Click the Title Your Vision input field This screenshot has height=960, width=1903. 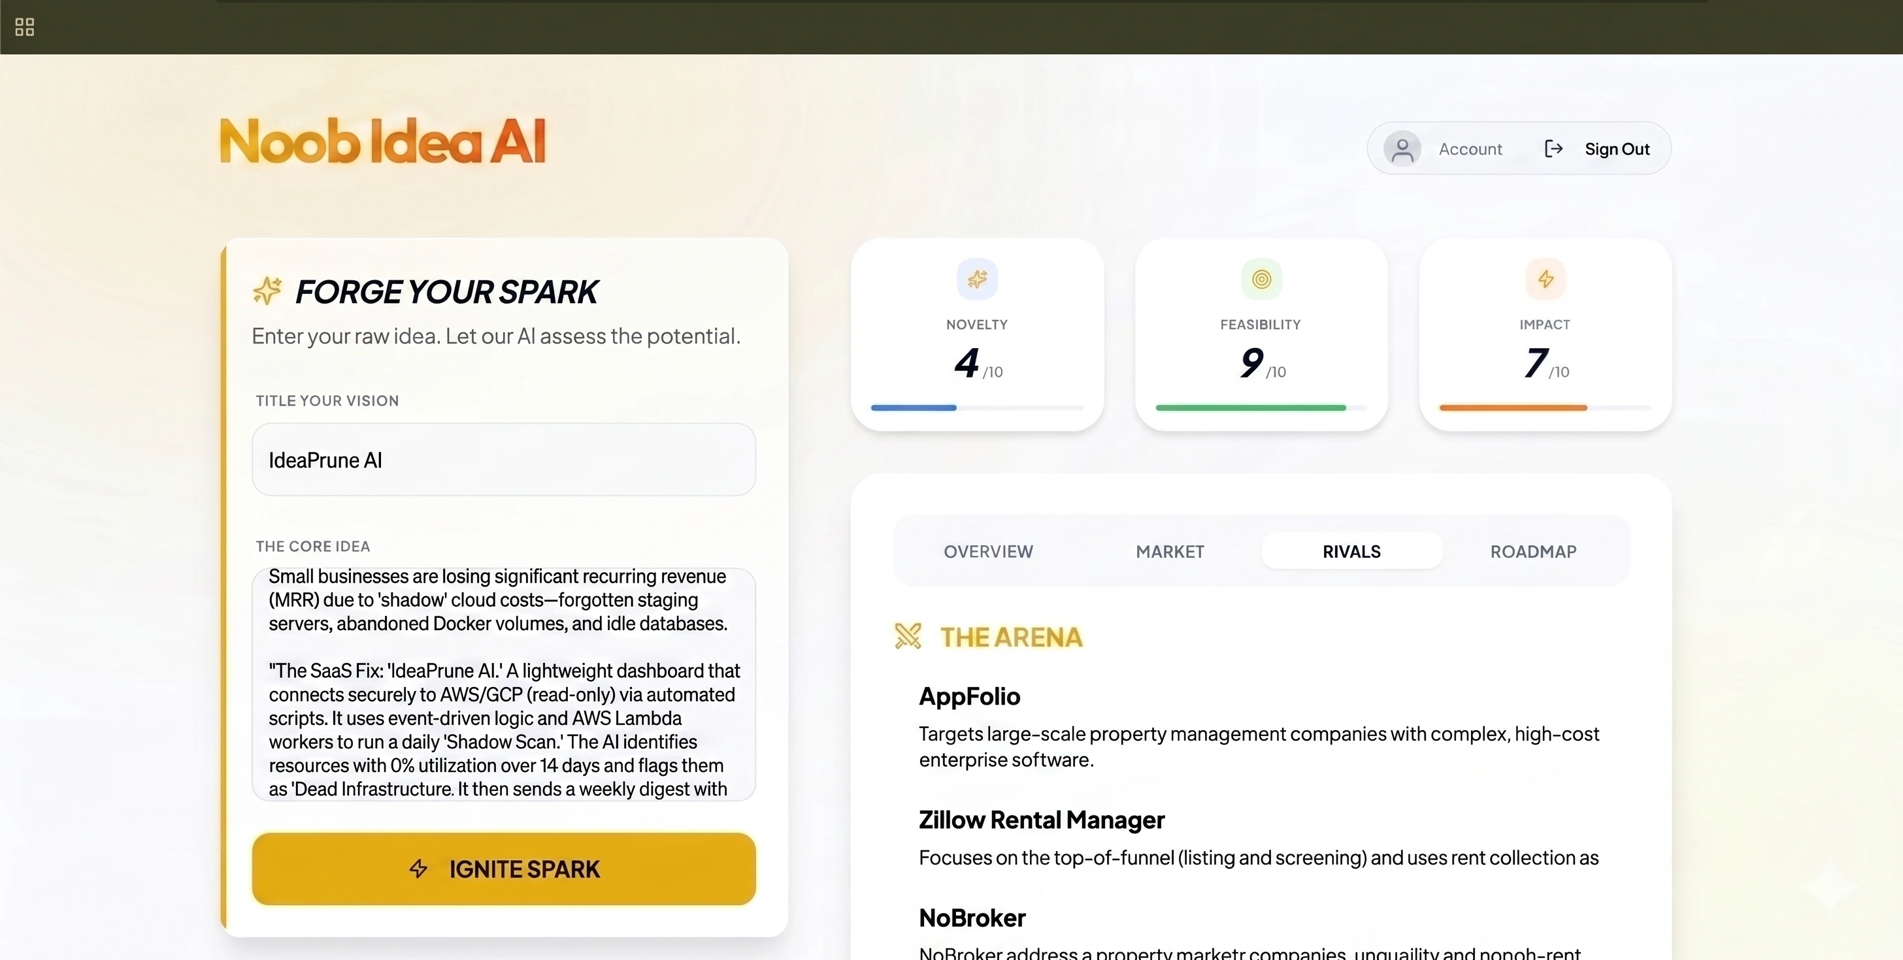504,459
